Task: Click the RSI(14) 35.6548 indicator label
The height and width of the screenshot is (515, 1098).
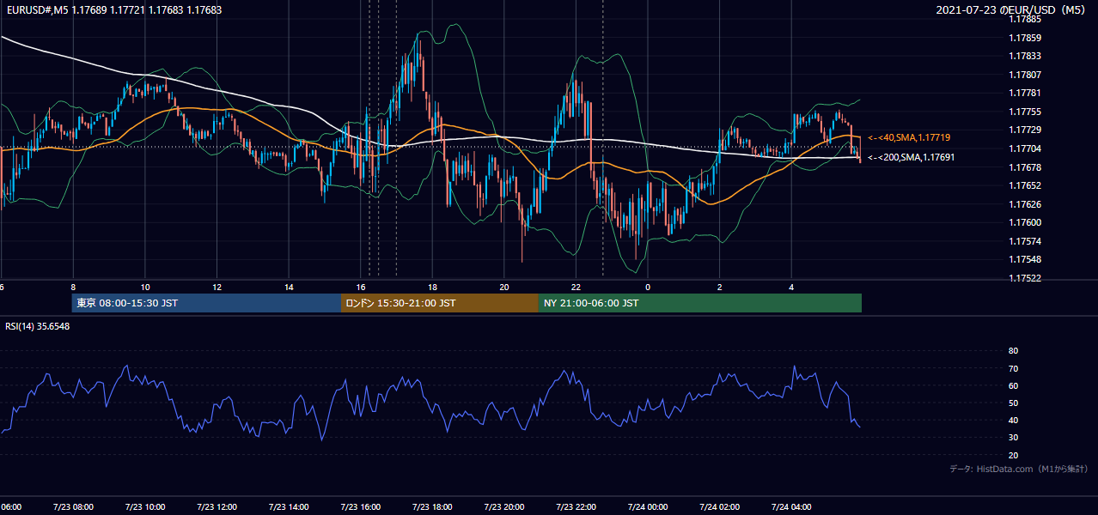Action: (x=38, y=326)
